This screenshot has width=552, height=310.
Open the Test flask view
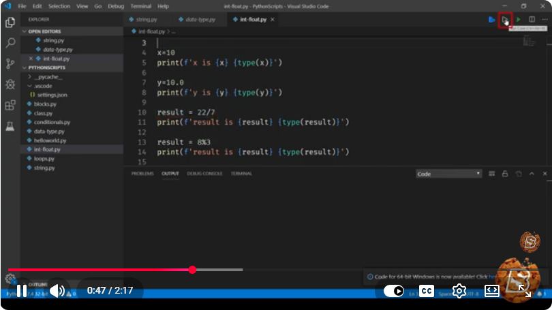coord(10,125)
